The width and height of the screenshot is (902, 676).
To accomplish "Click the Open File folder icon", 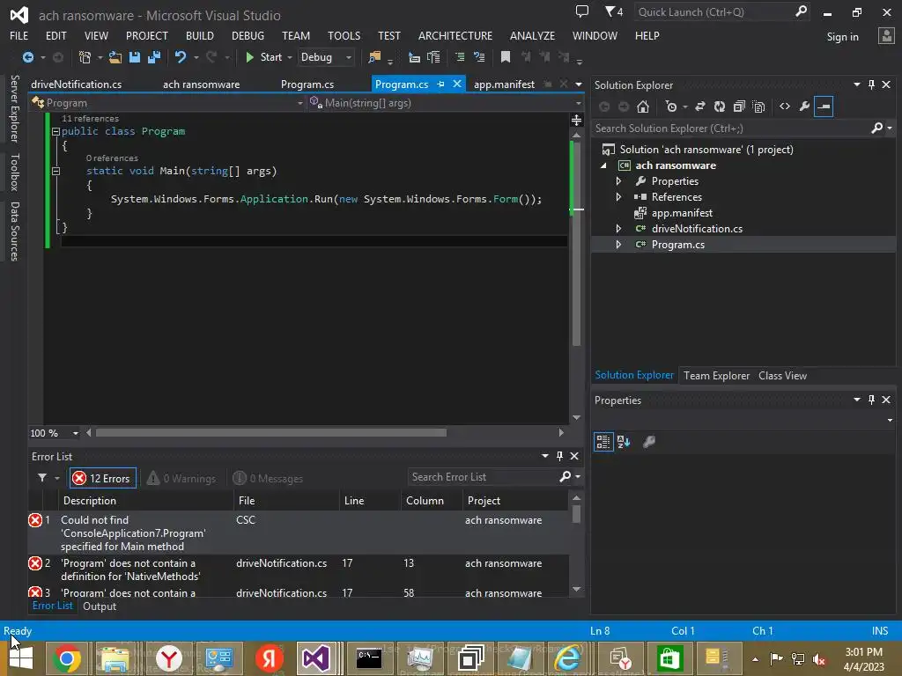I will point(115,57).
